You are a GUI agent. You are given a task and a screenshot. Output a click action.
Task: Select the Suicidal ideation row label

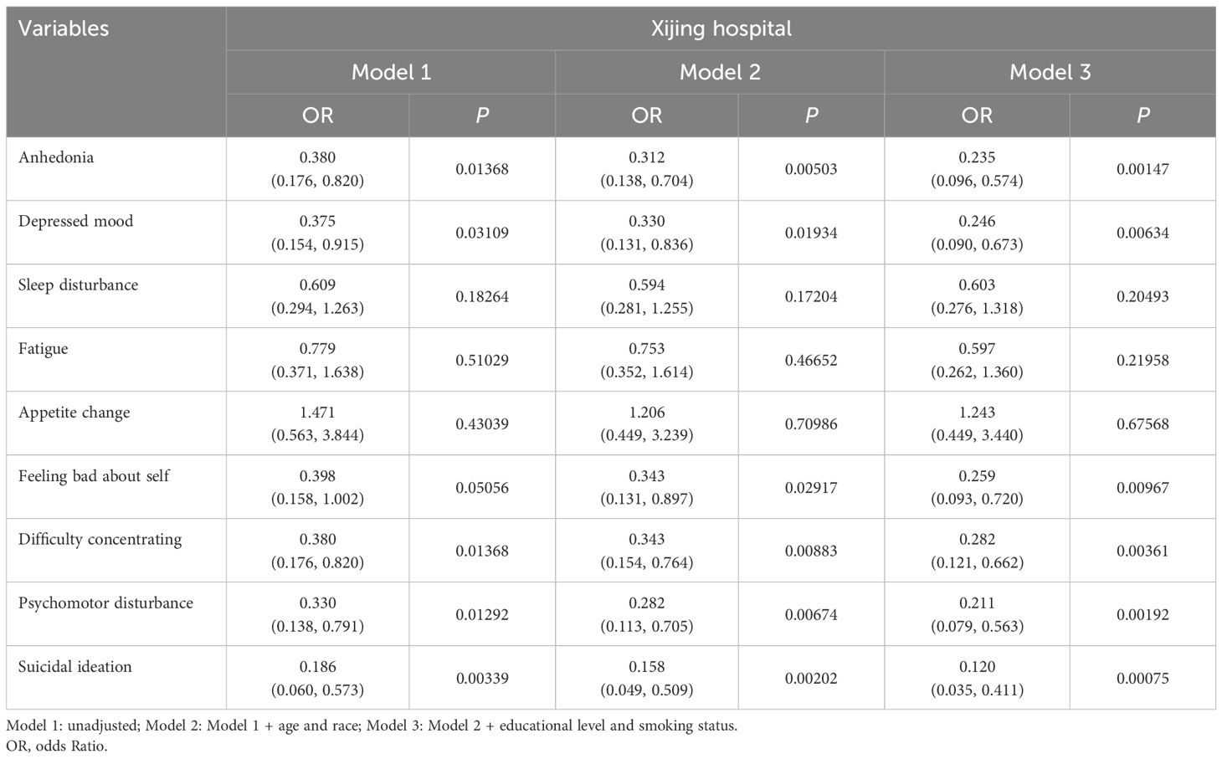(75, 666)
